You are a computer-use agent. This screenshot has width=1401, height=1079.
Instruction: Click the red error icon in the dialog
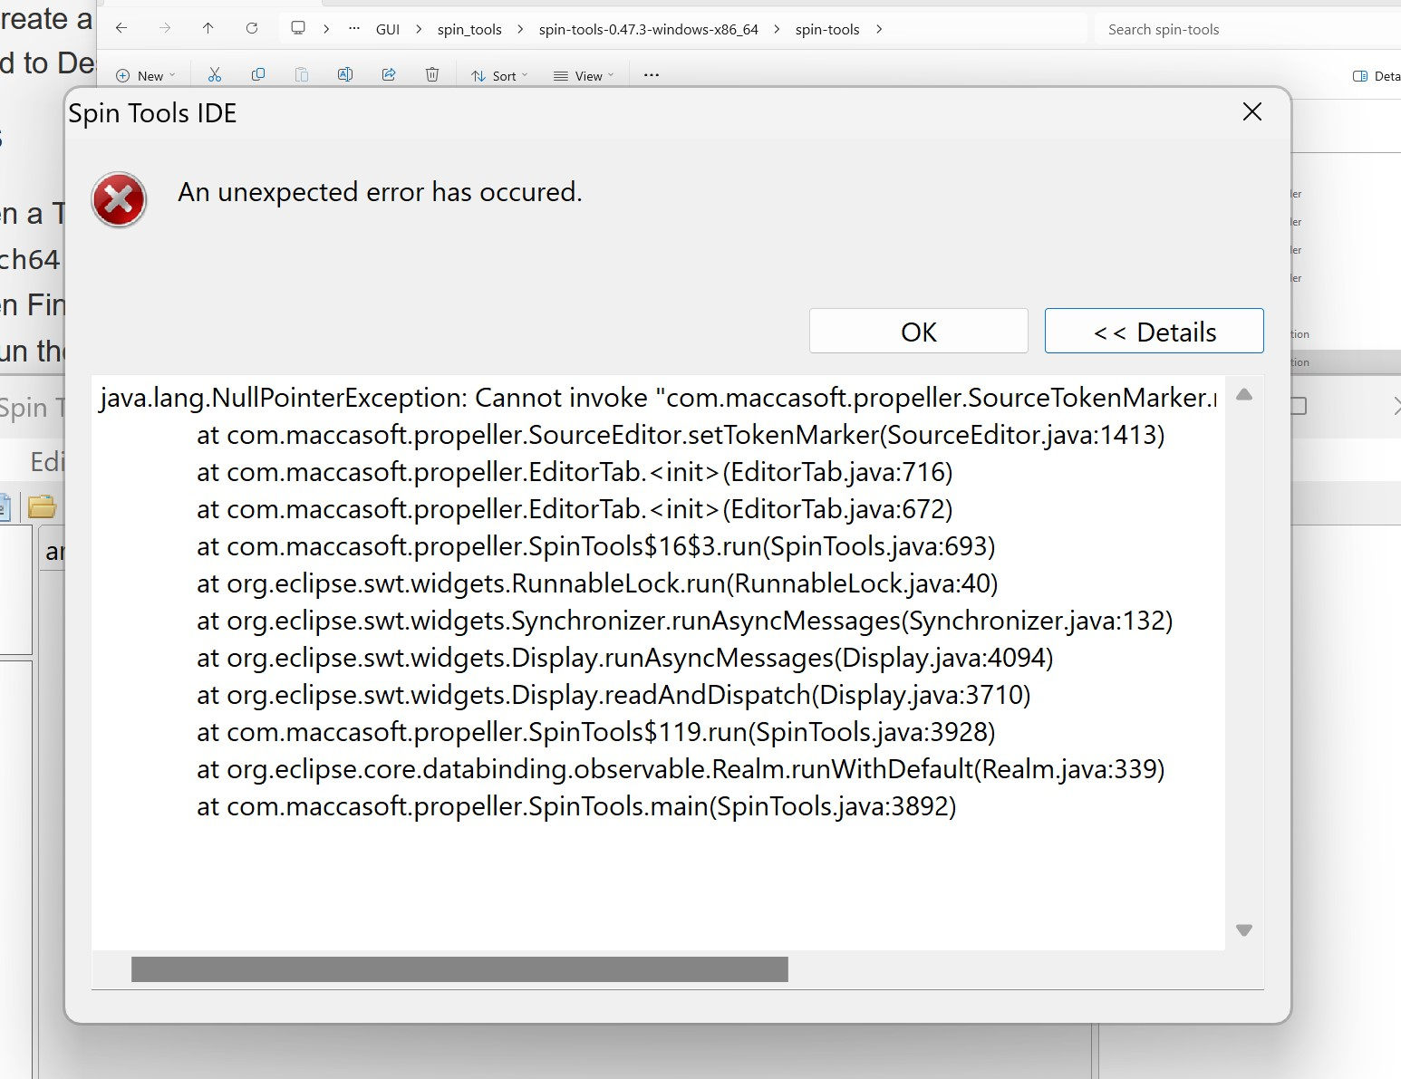119,199
